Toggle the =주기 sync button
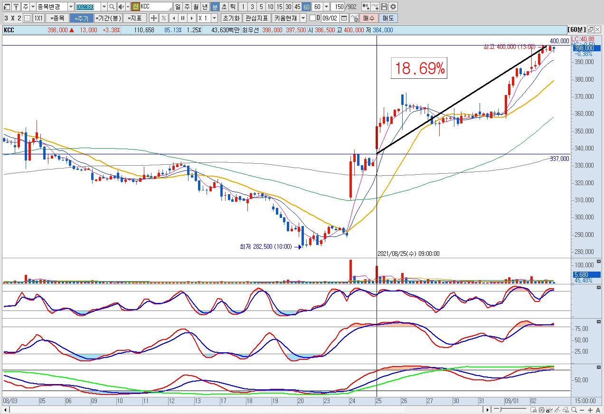The image size is (604, 414). (81, 18)
